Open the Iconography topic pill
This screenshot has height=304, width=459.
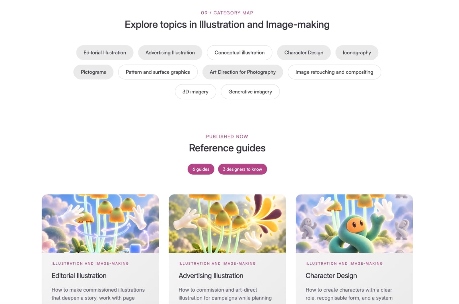click(357, 52)
